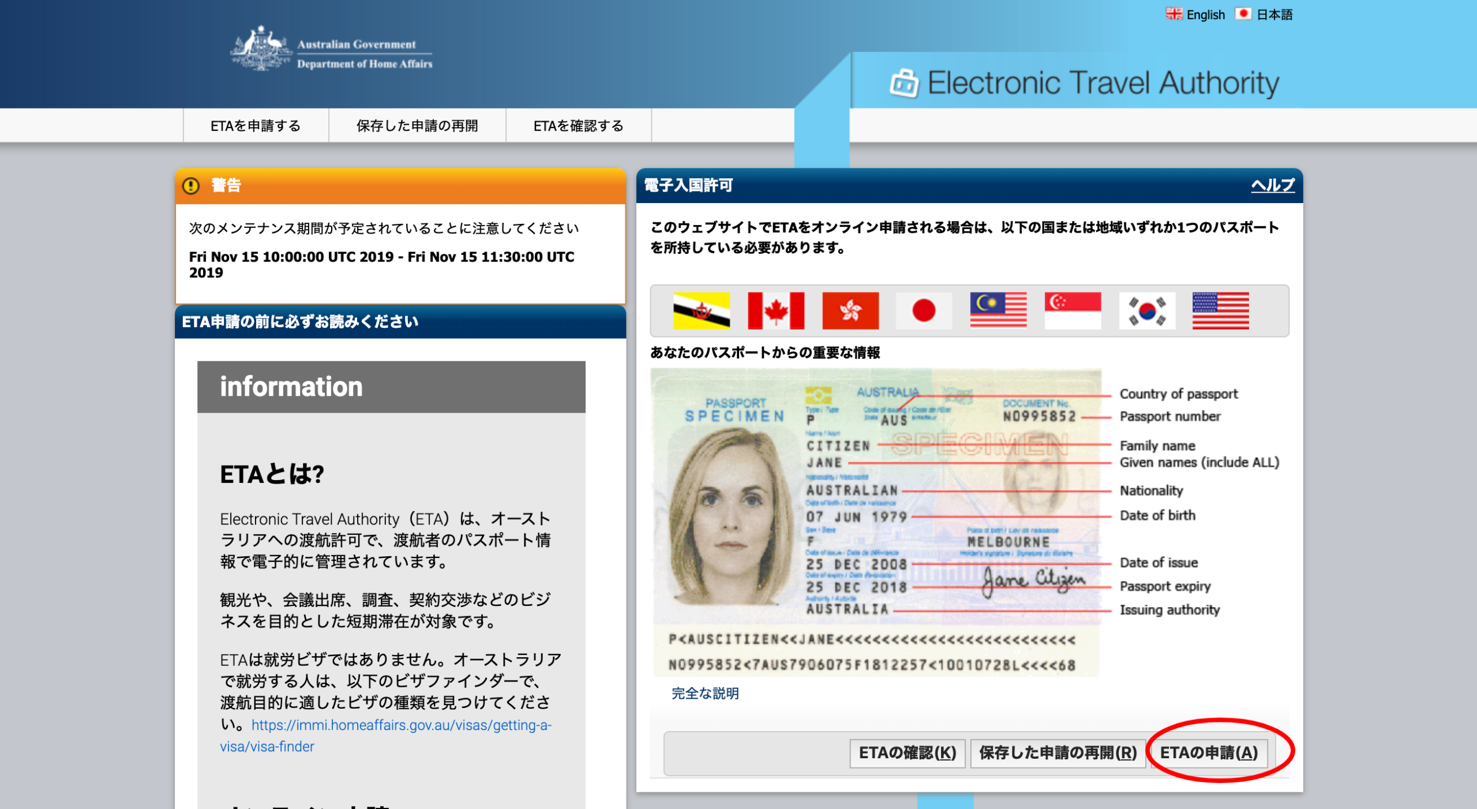This screenshot has width=1477, height=809.
Task: Click the 'Nationality' label
Action: pos(1151,490)
